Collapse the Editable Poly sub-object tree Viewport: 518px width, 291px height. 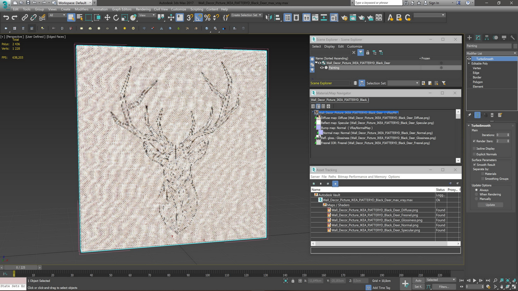tap(469, 64)
